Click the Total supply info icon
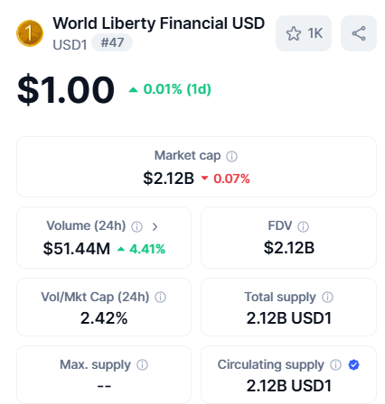 327,298
